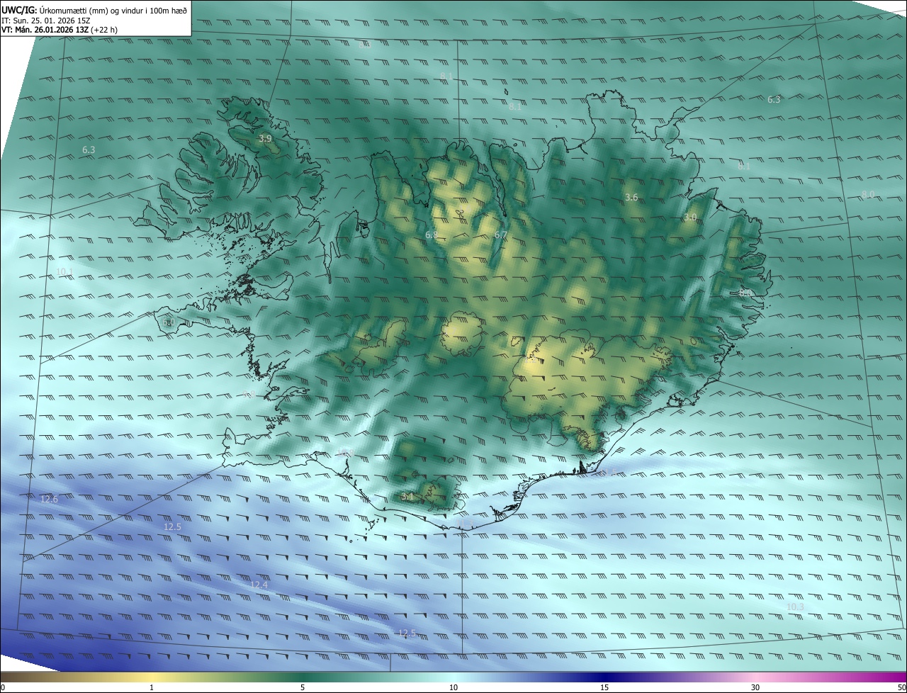The width and height of the screenshot is (907, 693).
Task: Click the color scale tick label 15
Action: (x=604, y=687)
